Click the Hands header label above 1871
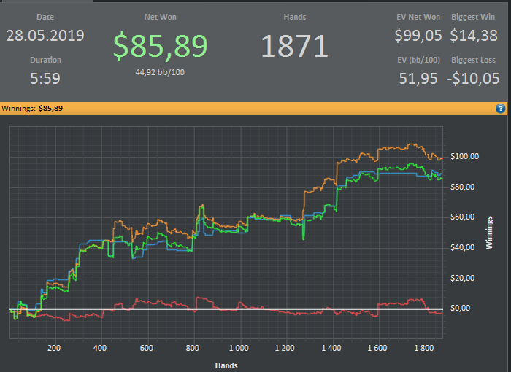Screen dimensions: 511x372 pyautogui.click(x=295, y=18)
